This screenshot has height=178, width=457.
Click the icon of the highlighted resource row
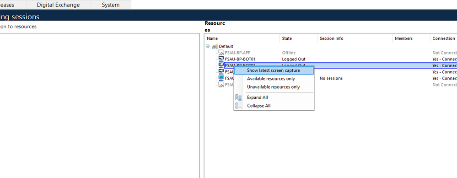pyautogui.click(x=221, y=65)
